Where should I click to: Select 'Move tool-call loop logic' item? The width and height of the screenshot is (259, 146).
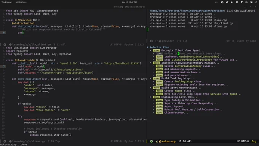click(203, 94)
